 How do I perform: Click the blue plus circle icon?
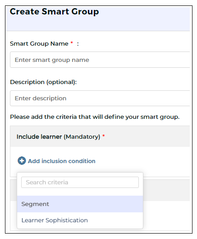pyautogui.click(x=22, y=161)
